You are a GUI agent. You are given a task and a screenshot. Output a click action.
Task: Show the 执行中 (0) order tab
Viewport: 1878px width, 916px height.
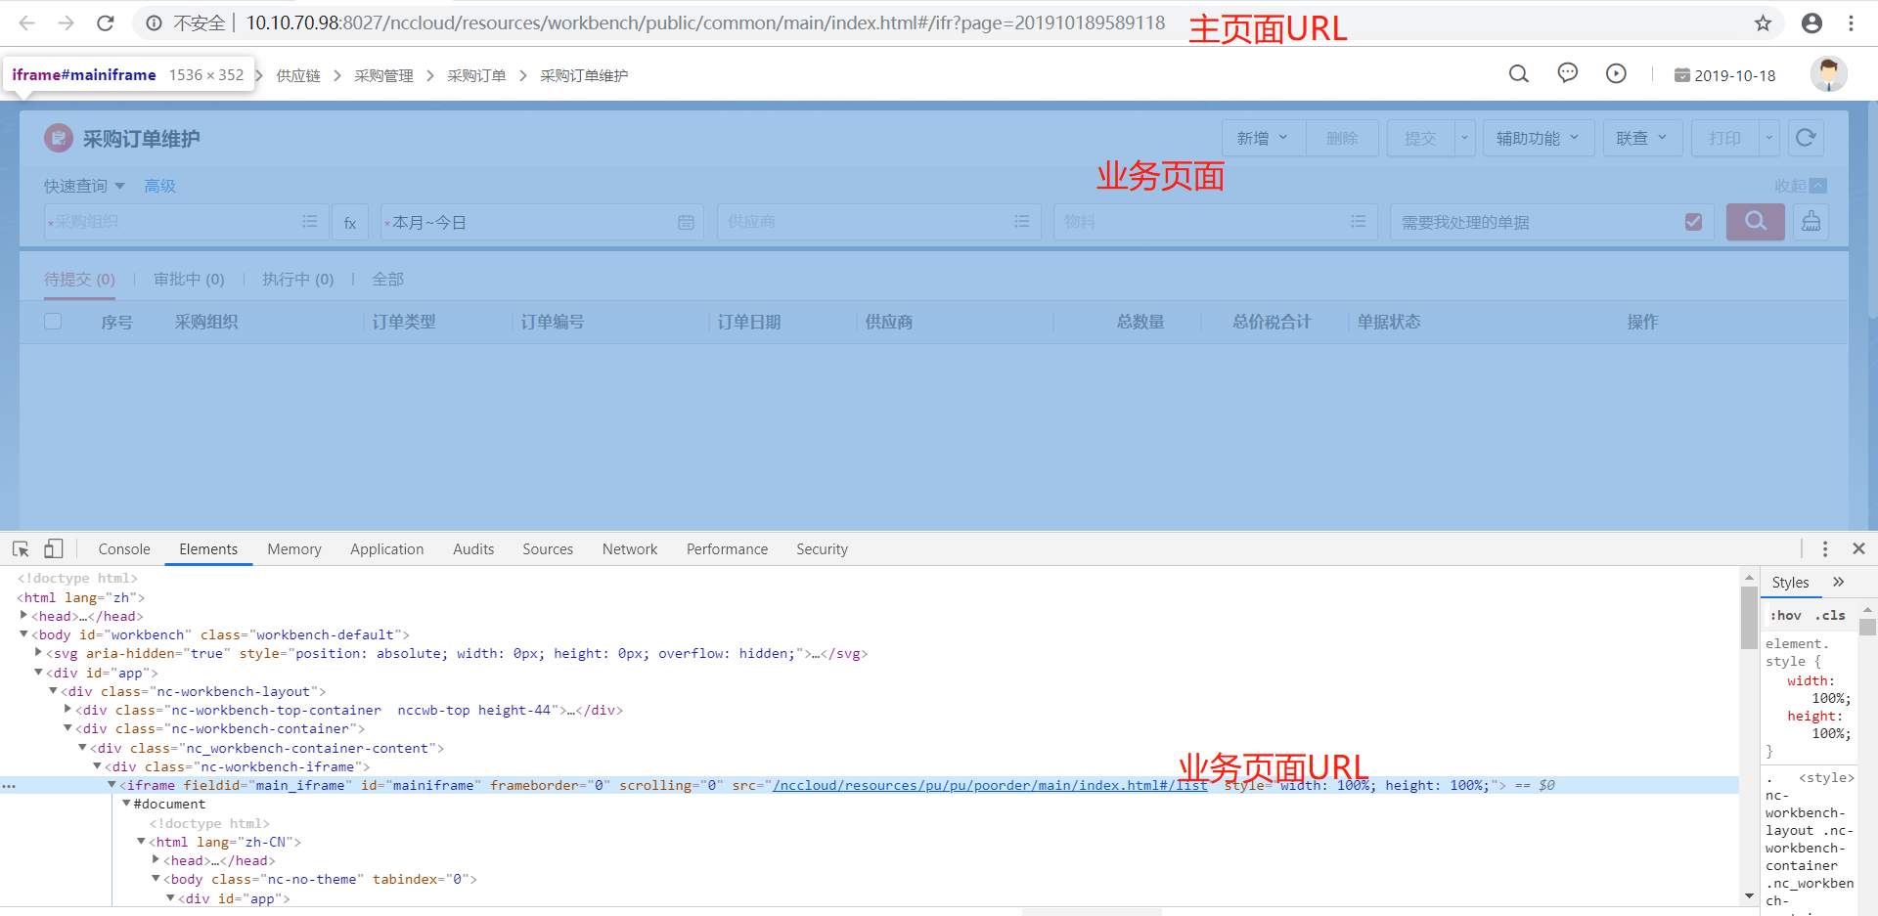(297, 280)
